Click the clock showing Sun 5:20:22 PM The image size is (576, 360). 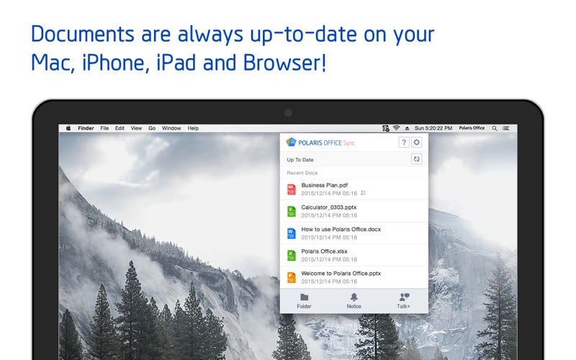click(x=433, y=128)
